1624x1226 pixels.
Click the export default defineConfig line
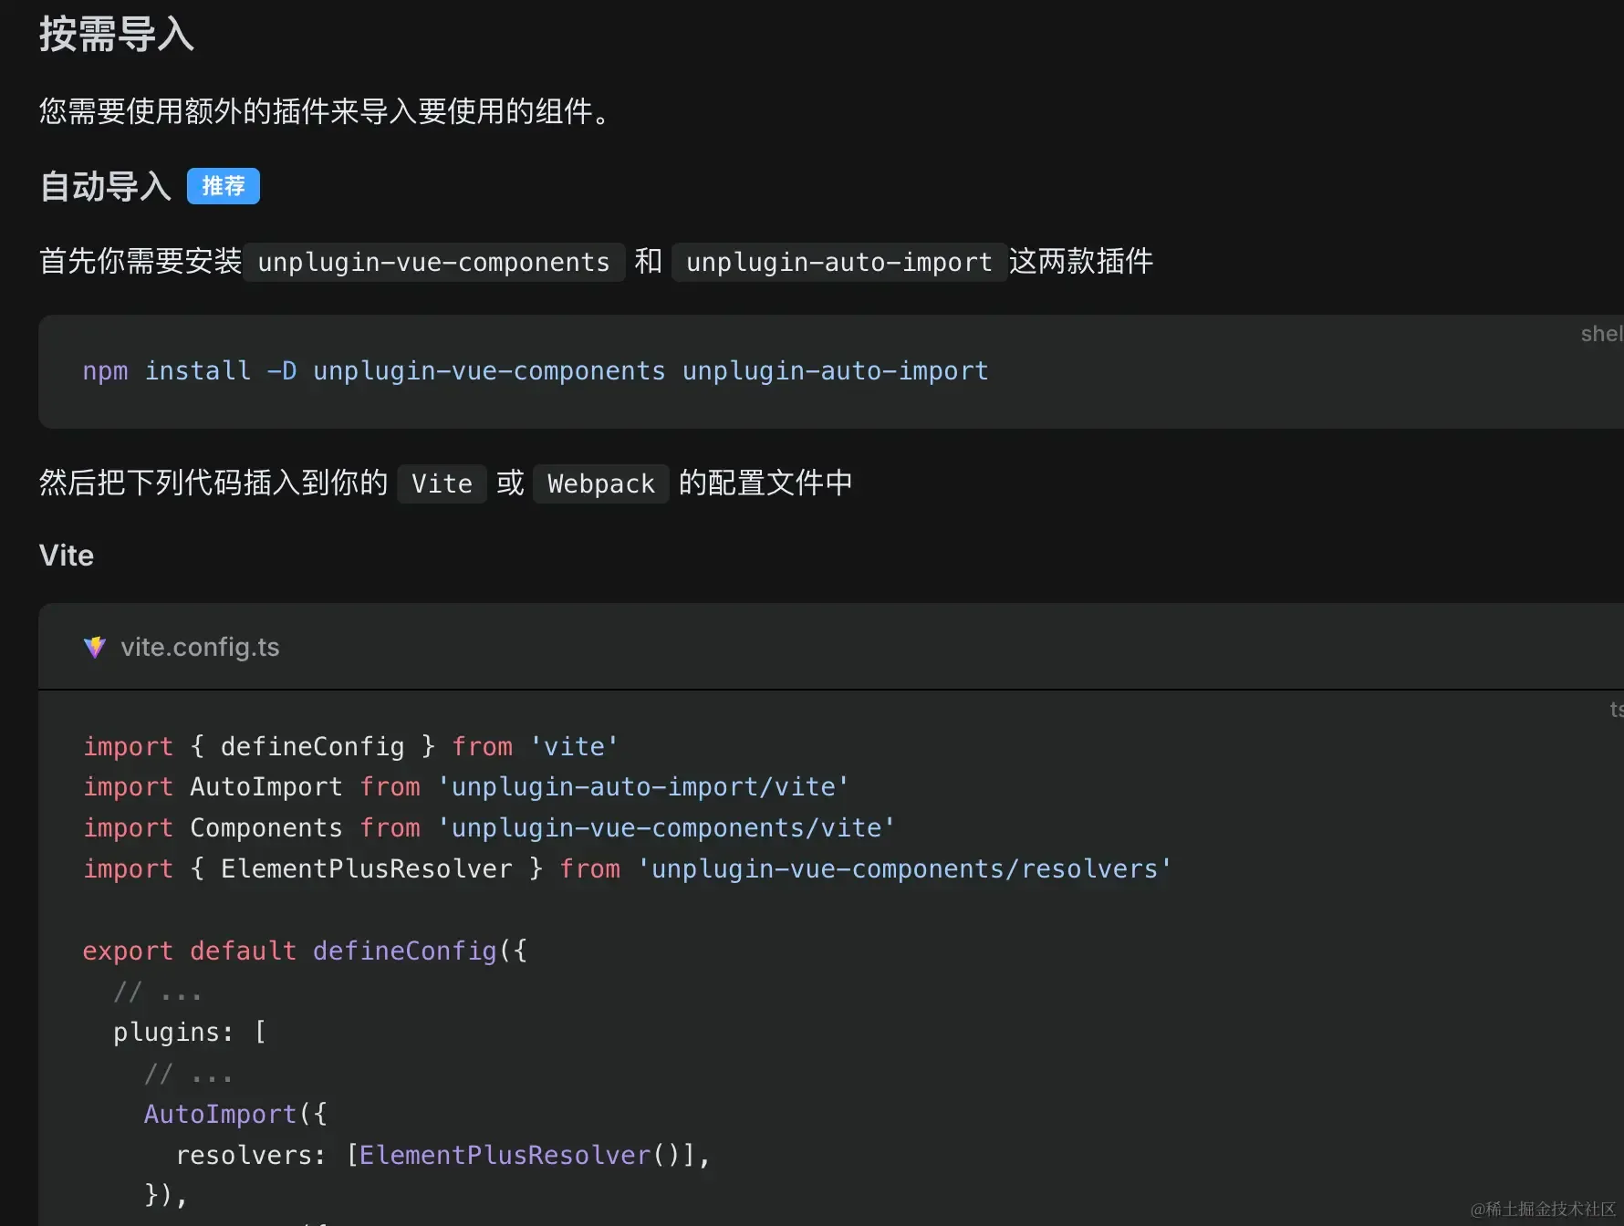(305, 951)
